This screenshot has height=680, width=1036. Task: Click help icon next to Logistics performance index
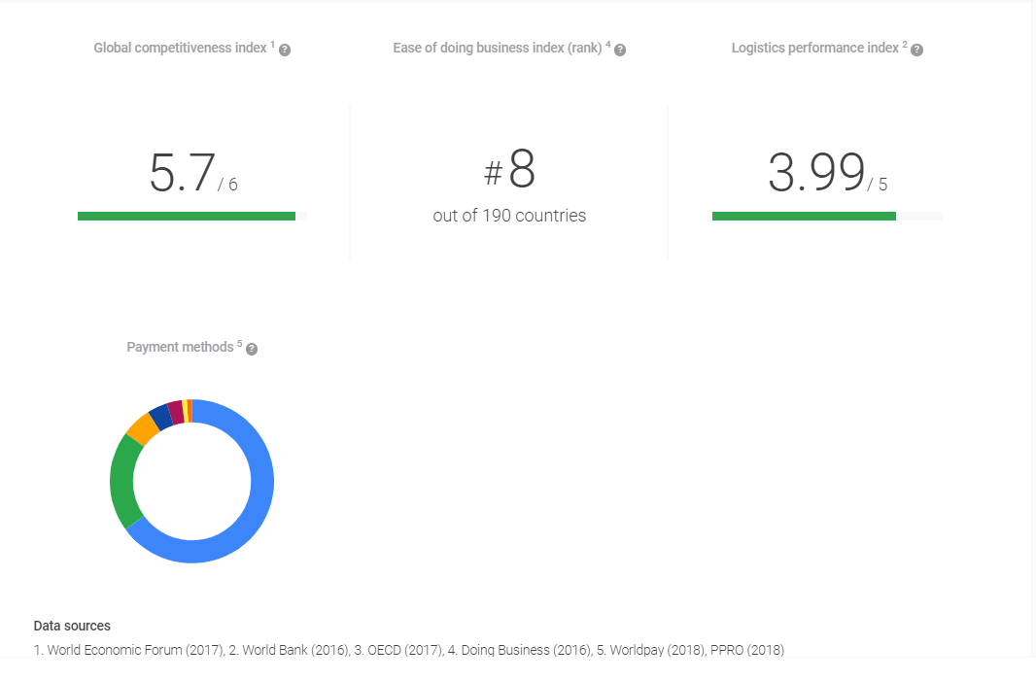[916, 50]
